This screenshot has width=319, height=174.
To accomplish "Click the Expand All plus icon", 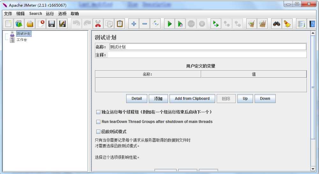I will 134,24.
